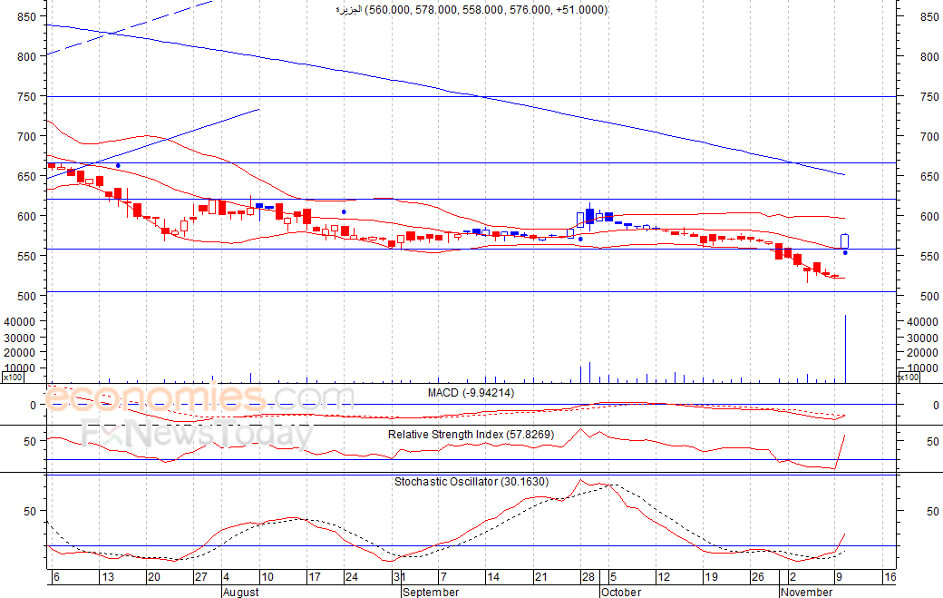The height and width of the screenshot is (598, 943).
Task: Click date label 13 on the time axis
Action: (x=108, y=577)
